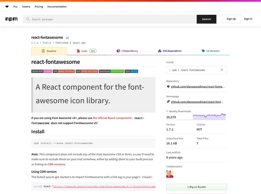Open the downloads 195k/month badge
Image resolution: width=261 pixels, height=194 pixels.
111,71
